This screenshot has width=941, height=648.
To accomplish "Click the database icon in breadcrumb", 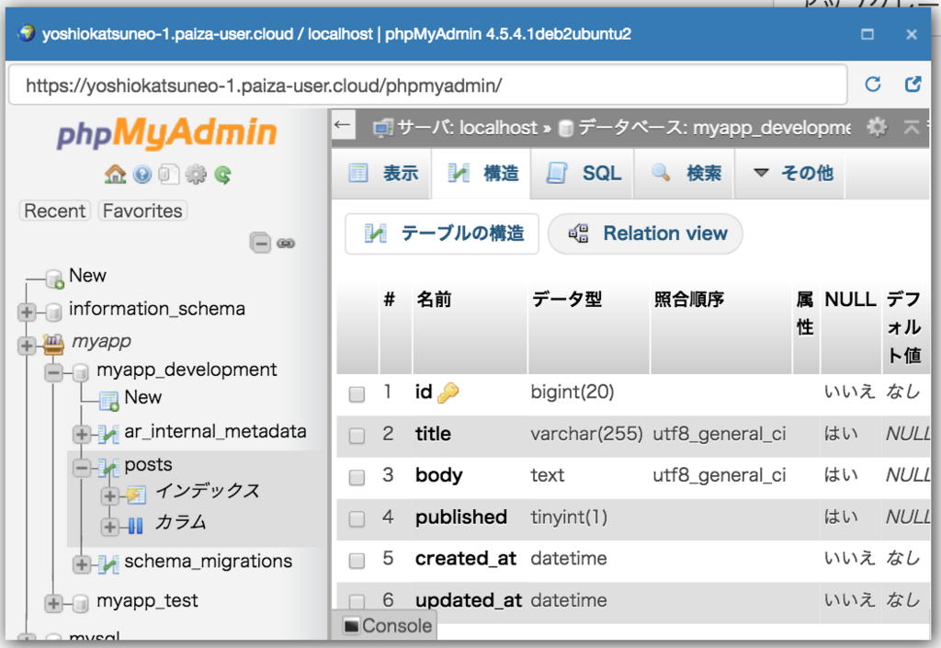I will [x=565, y=128].
